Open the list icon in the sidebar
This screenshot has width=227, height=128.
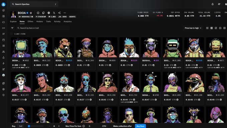[x=3, y=46]
